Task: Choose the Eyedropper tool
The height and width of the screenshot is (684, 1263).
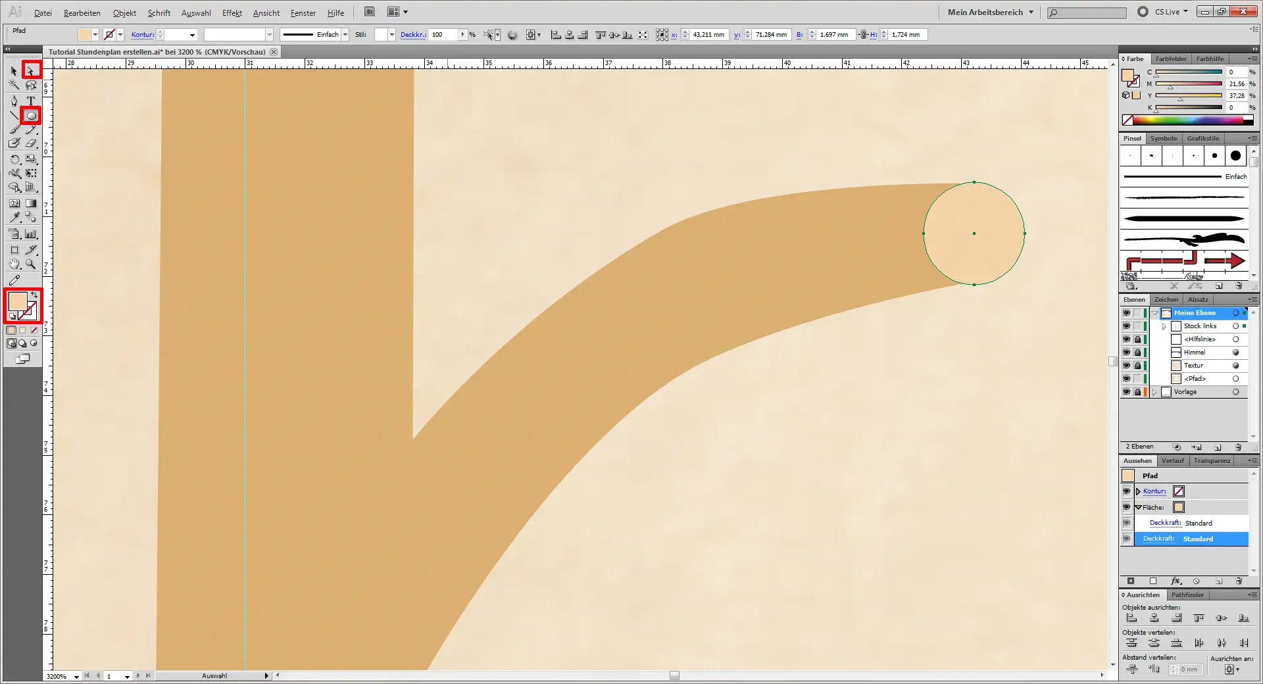Action: tap(14, 217)
